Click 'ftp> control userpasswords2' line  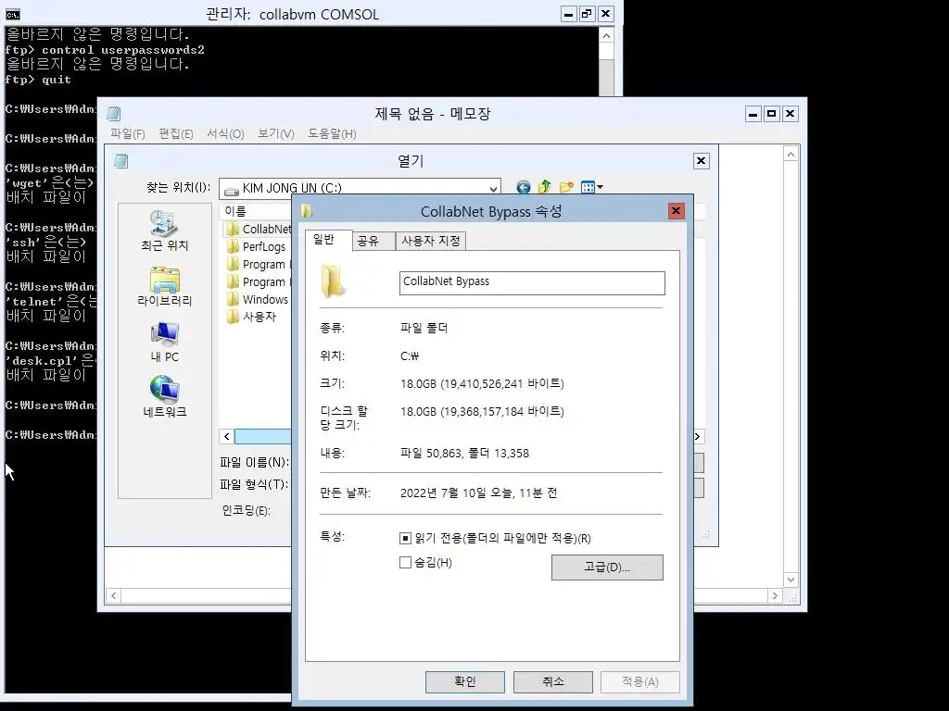[105, 50]
